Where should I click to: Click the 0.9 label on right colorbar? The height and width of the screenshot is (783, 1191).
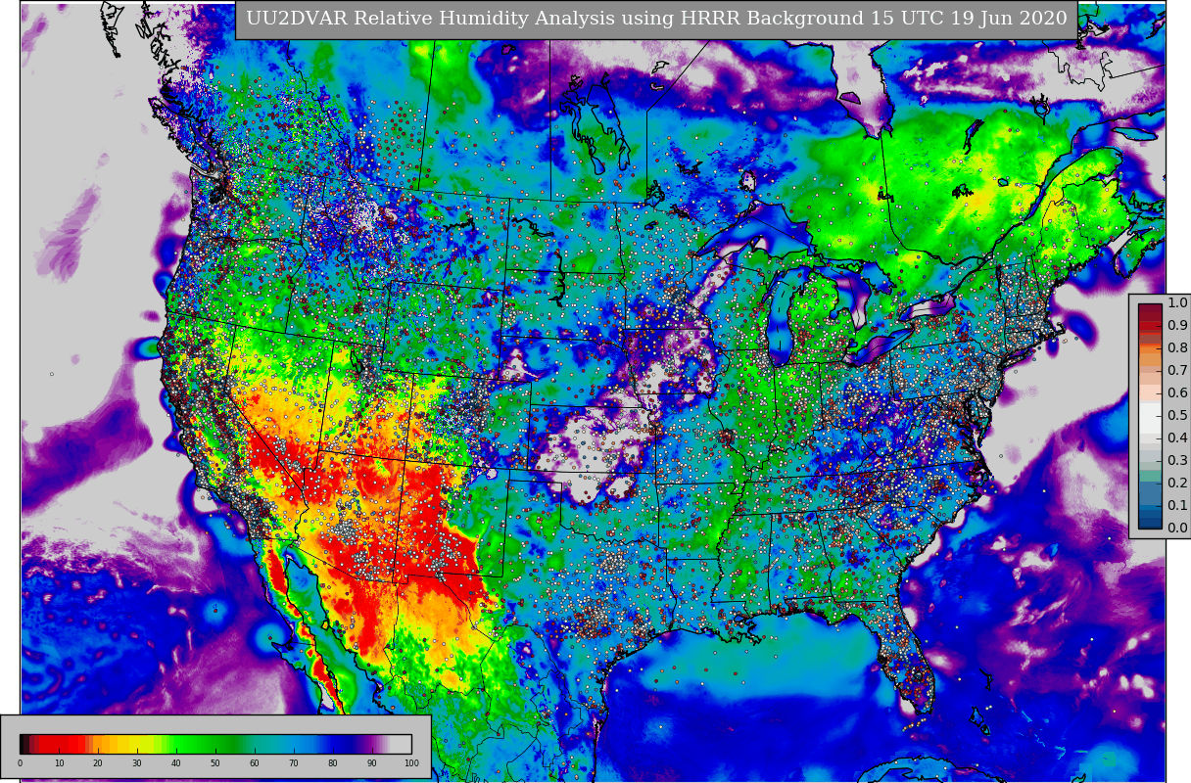coord(1176,326)
